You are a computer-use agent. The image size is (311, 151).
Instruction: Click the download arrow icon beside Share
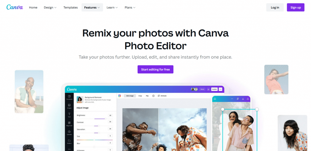click(208, 89)
